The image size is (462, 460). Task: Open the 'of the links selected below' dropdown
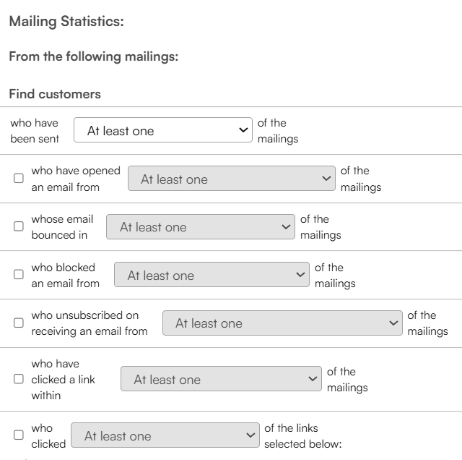[x=165, y=435]
